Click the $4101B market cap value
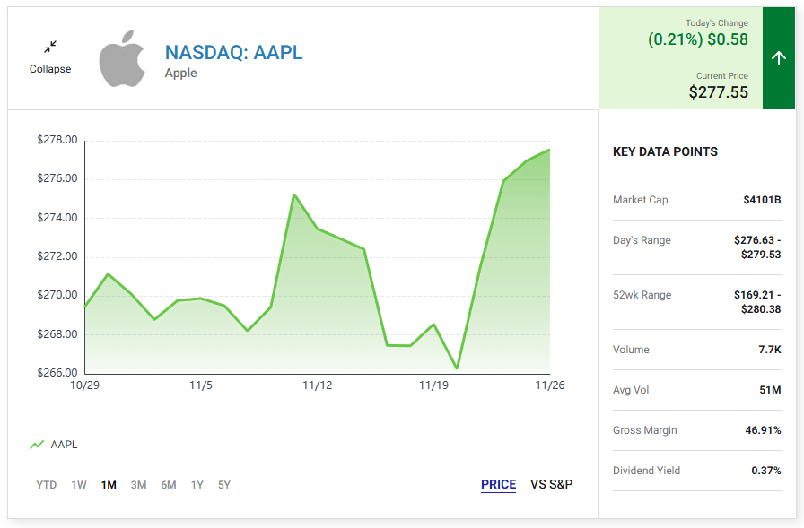The width and height of the screenshot is (804, 528). [762, 200]
